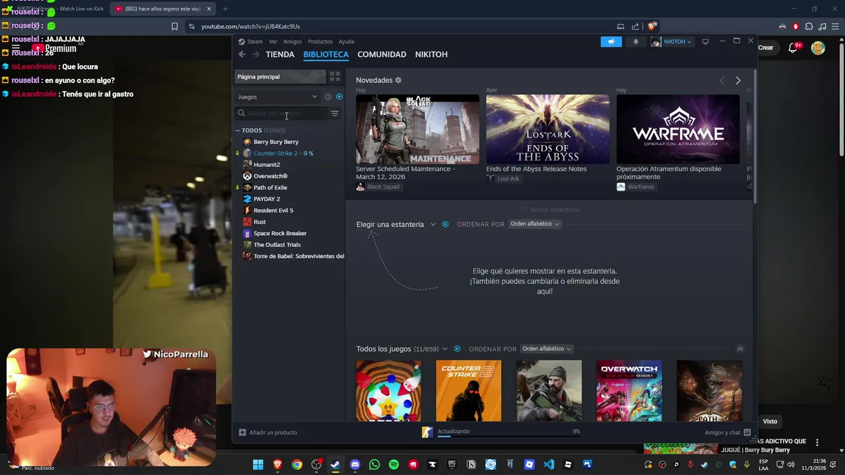Open Windows Start button
This screenshot has width=845, height=475.
pyautogui.click(x=258, y=464)
